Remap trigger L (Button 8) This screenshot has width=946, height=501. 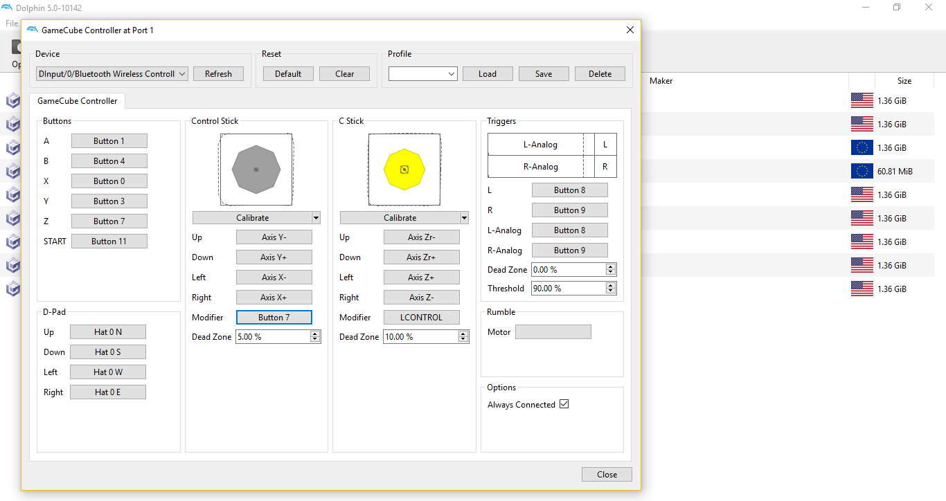click(570, 190)
